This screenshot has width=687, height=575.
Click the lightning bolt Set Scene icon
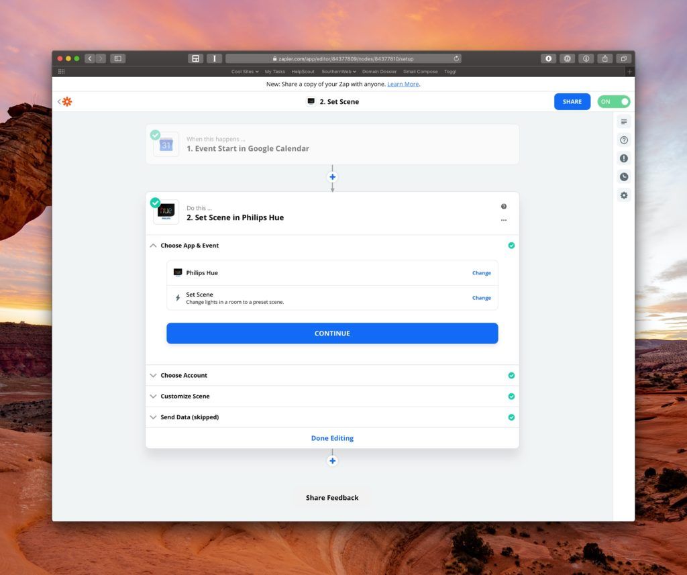177,298
